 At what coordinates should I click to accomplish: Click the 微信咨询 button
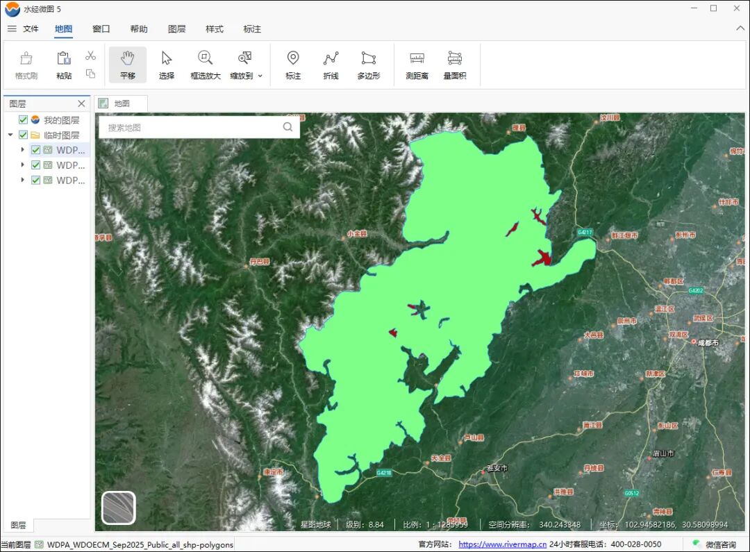pyautogui.click(x=715, y=544)
